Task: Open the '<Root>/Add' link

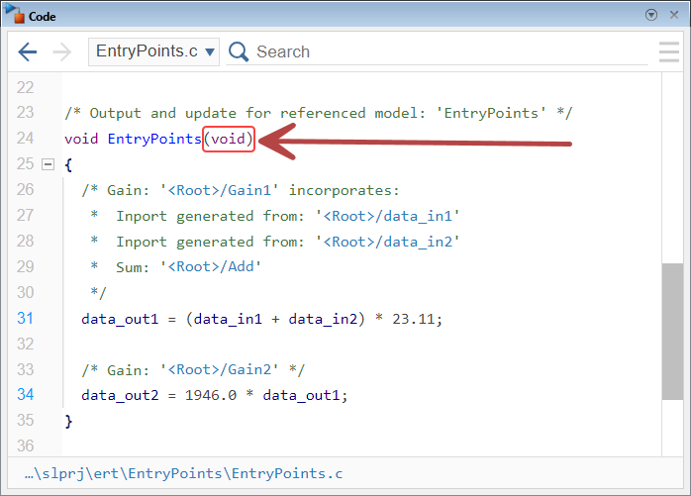Action: [211, 266]
